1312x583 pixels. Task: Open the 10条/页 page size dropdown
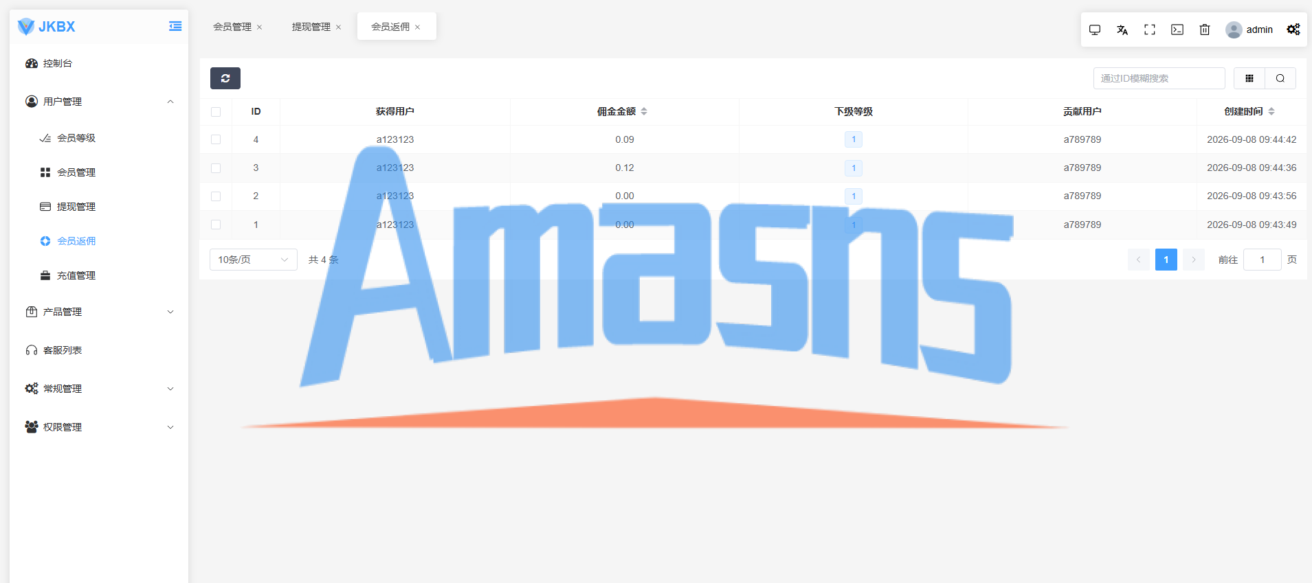(x=253, y=260)
